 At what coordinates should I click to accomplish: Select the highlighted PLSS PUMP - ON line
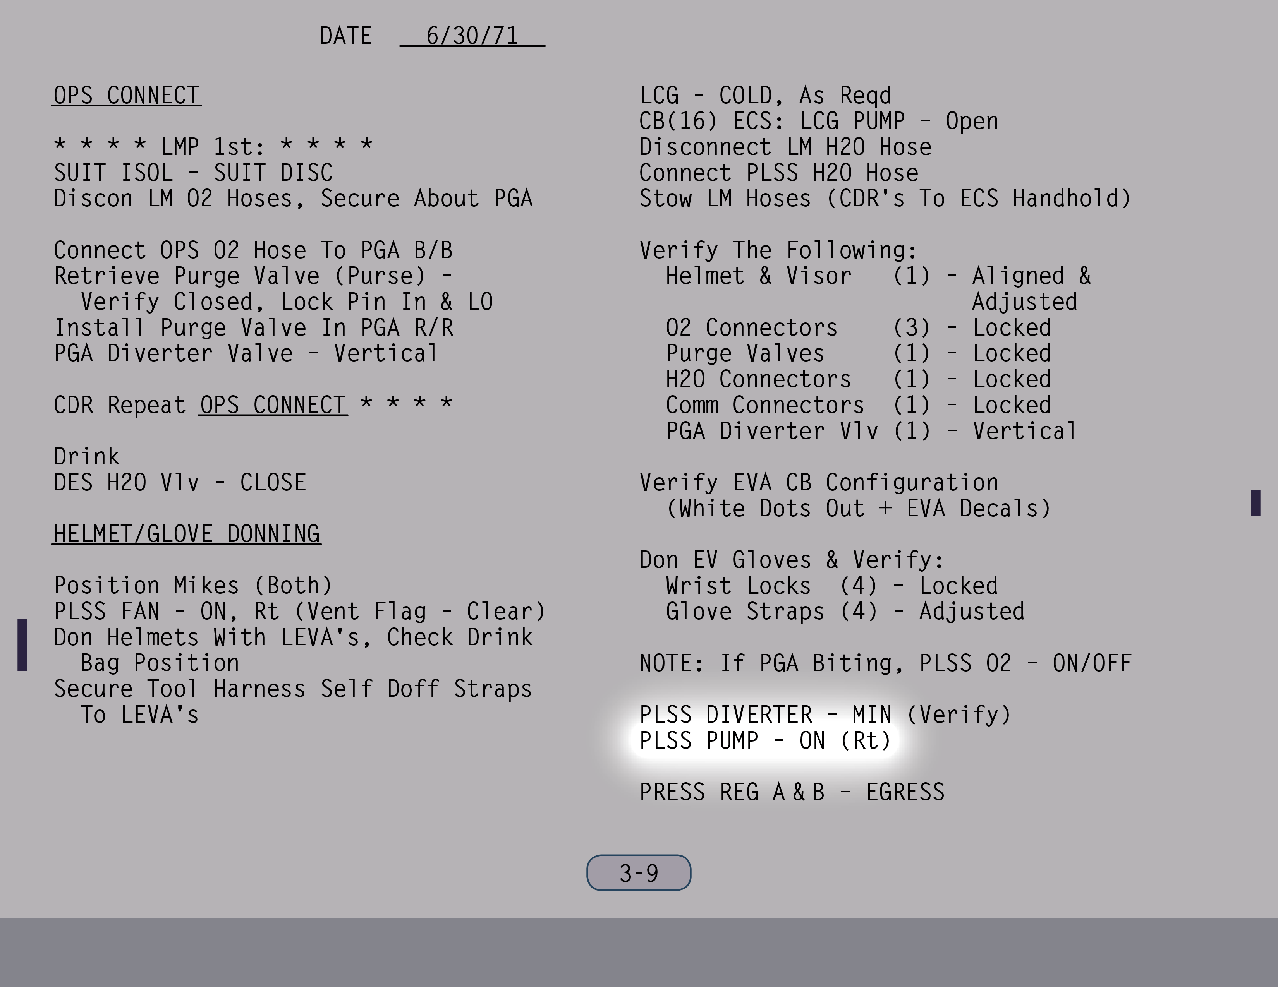[x=765, y=741]
